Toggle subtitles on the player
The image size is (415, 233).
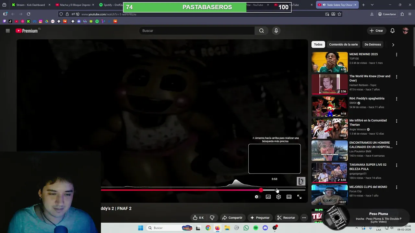point(268,197)
